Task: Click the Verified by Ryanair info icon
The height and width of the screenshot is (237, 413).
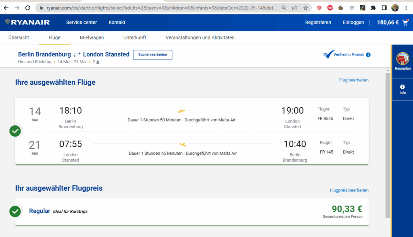Action: click(368, 55)
